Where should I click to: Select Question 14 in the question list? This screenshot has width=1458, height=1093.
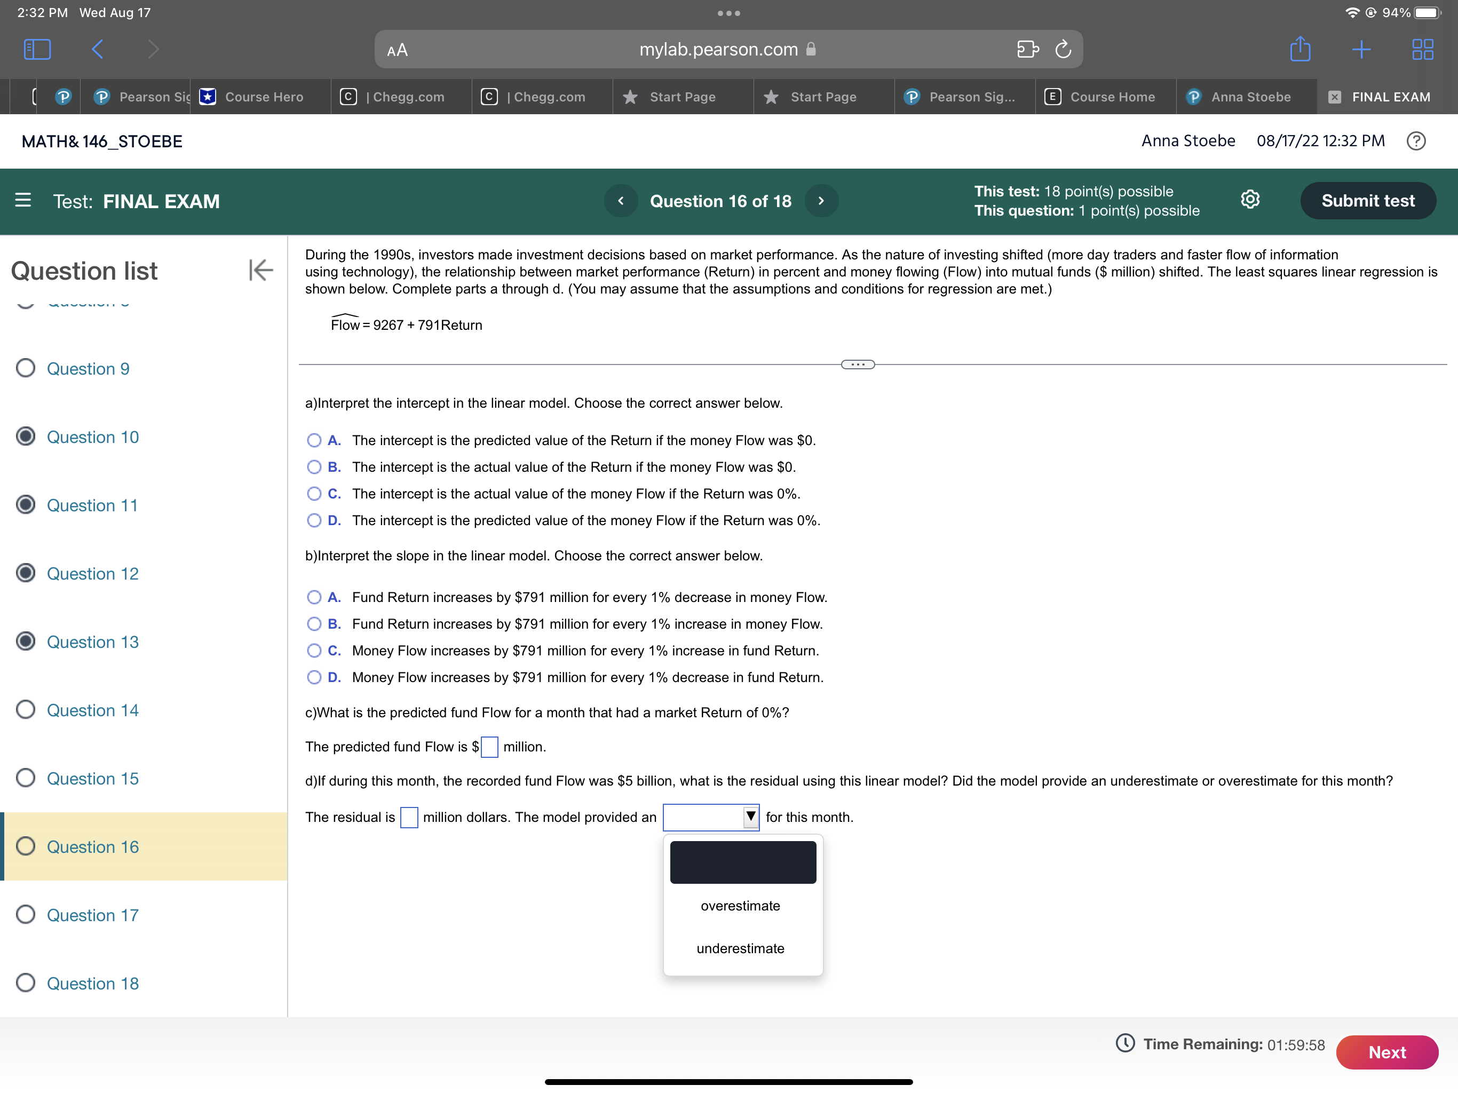point(92,710)
